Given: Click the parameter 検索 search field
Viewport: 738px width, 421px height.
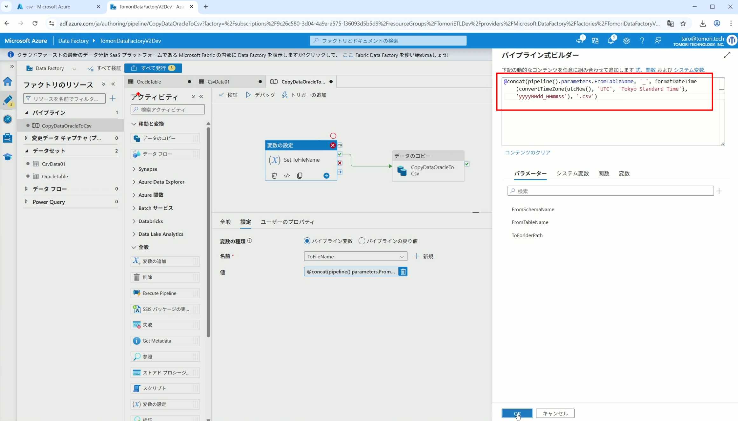Looking at the screenshot, I should pos(610,191).
